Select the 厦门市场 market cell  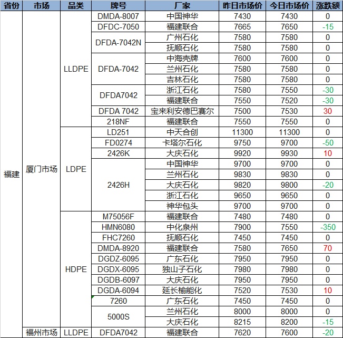(41, 169)
